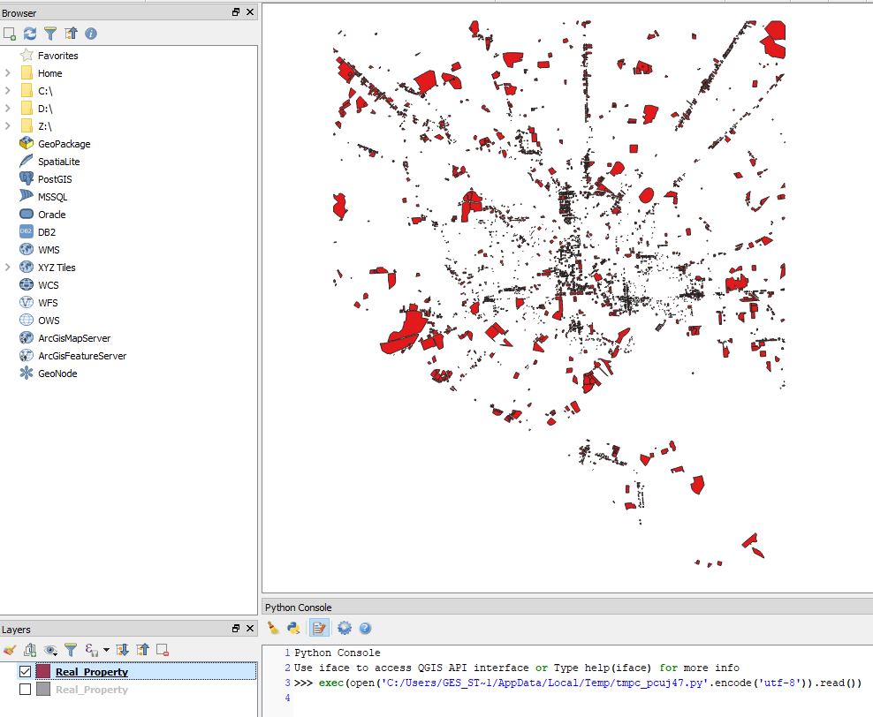873x717 pixels.
Task: Open Python Console help icon
Action: [x=365, y=628]
